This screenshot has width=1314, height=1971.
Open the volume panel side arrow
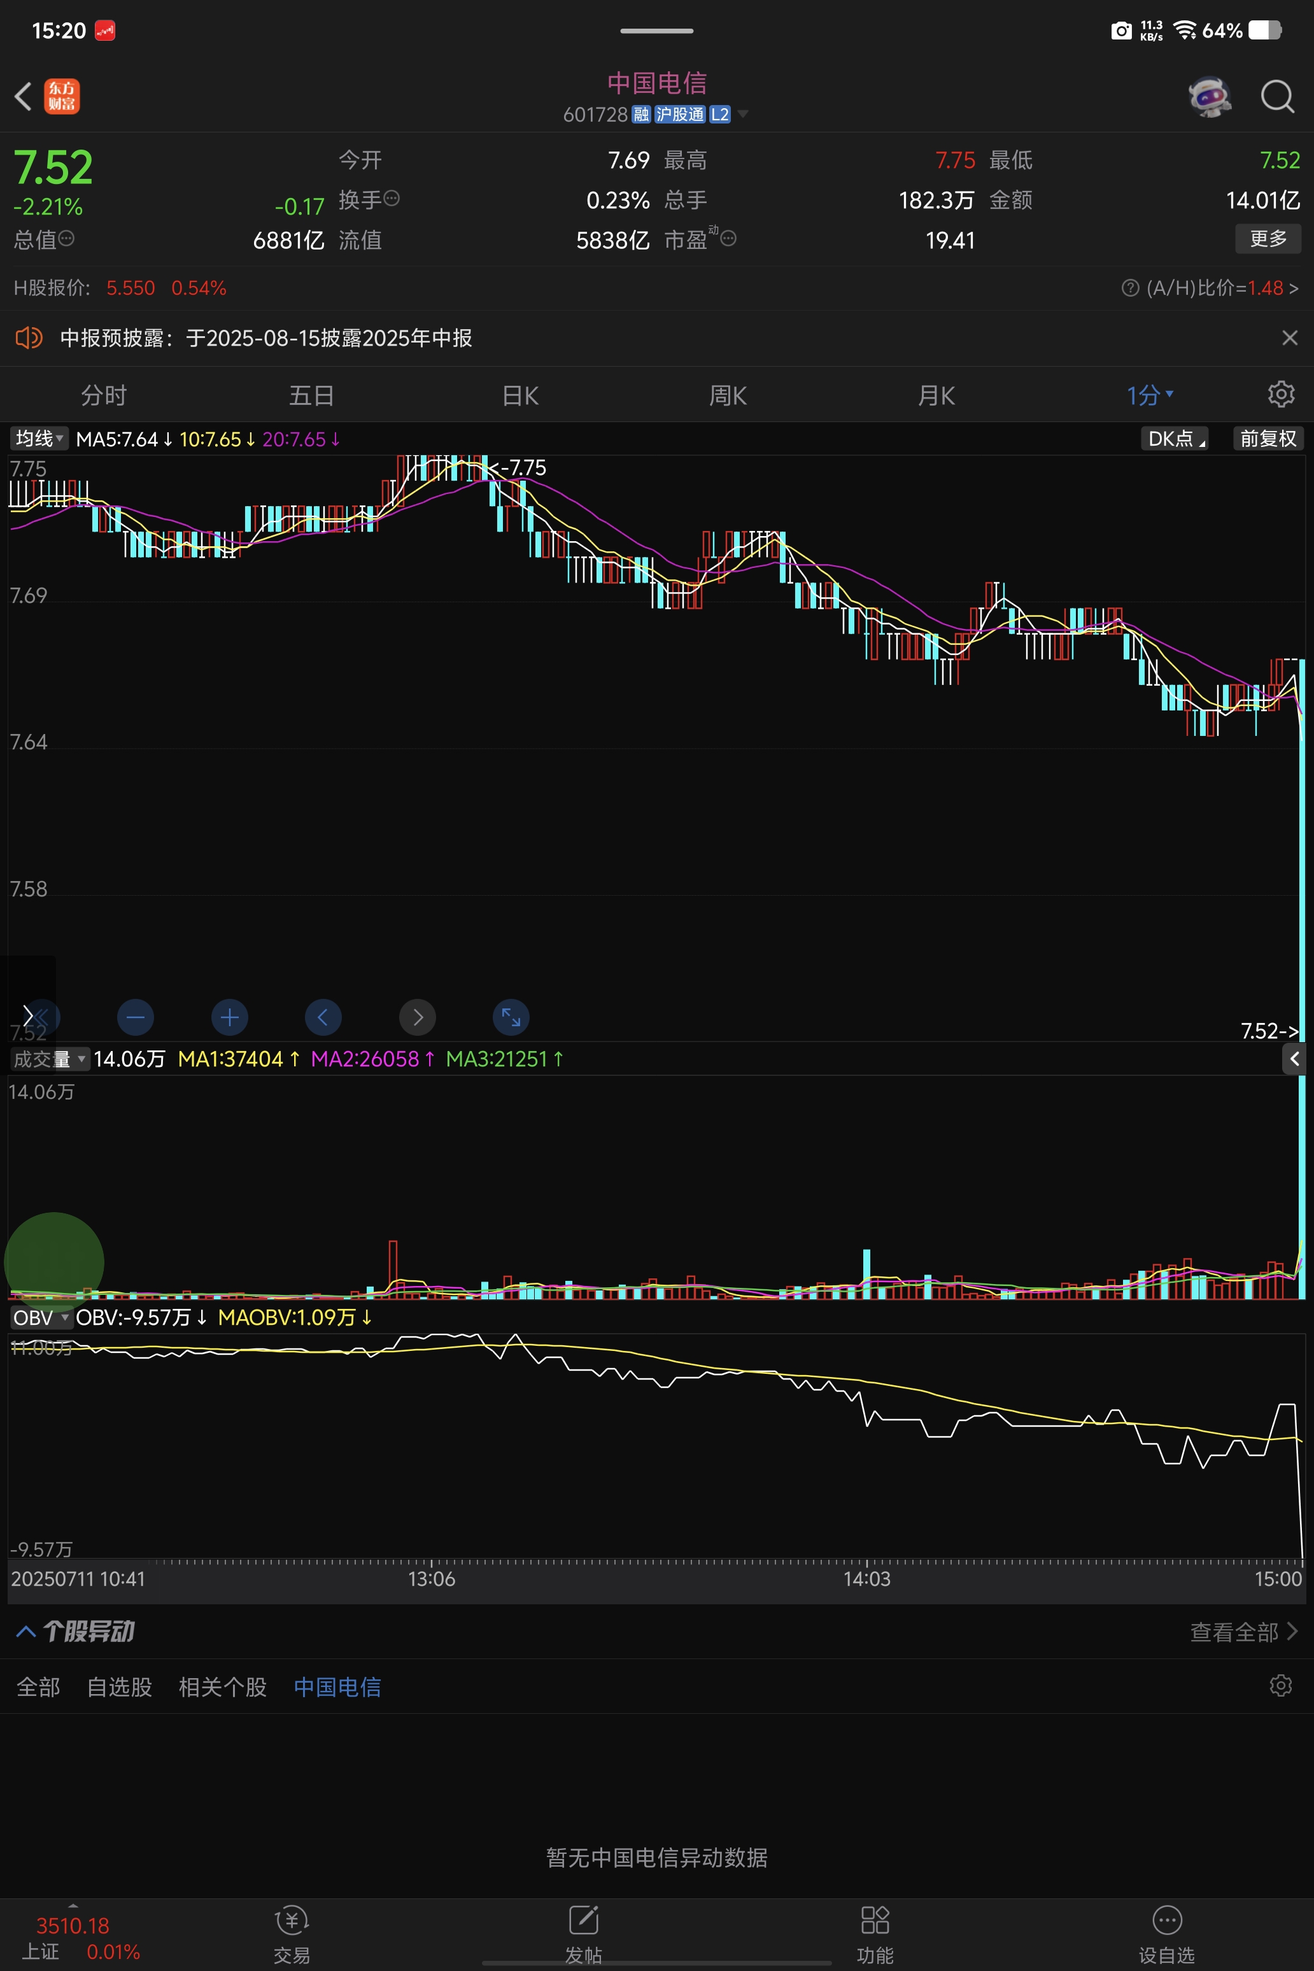(1295, 1059)
